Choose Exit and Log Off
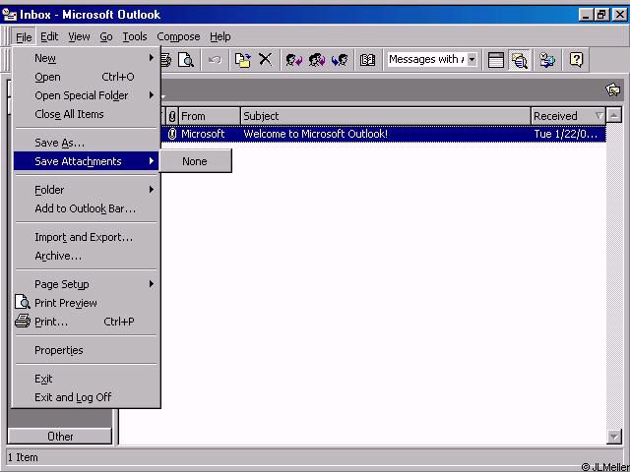The height and width of the screenshot is (472, 630). click(86, 397)
